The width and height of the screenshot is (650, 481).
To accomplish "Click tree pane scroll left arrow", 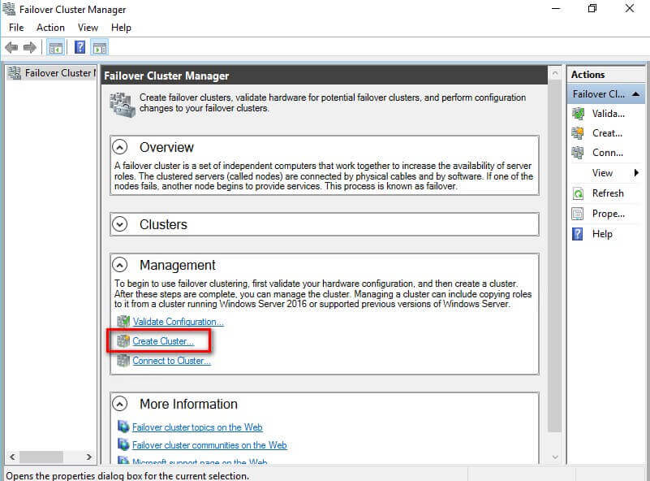I will point(12,457).
